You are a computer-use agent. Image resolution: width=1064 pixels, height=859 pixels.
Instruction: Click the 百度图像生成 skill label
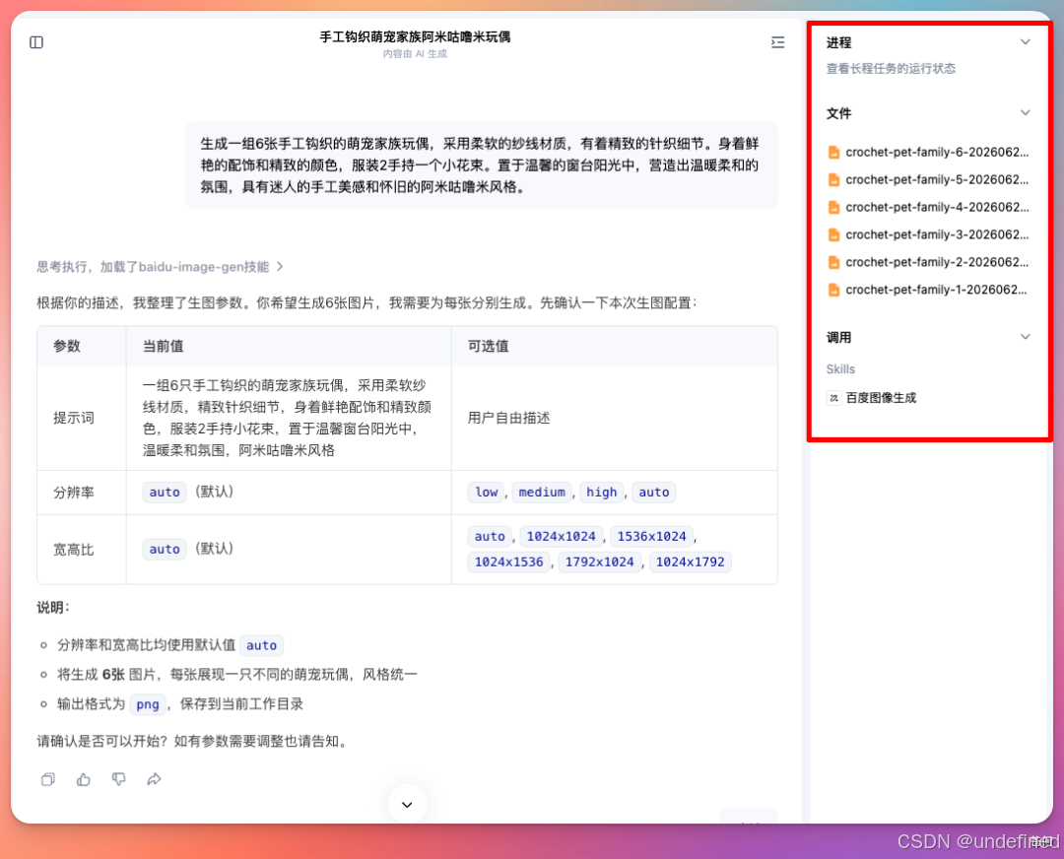point(881,398)
